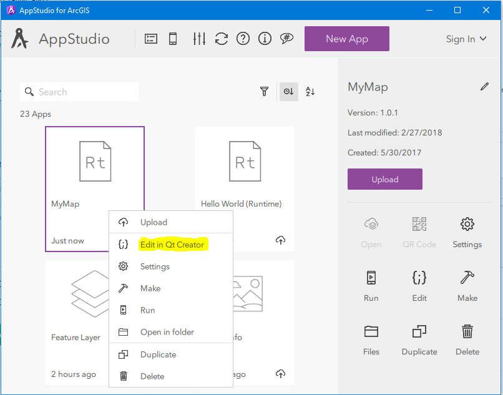
Task: Open the help question mark icon
Action: (243, 39)
